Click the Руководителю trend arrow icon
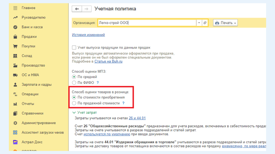275x154 pixels. pos(15,18)
